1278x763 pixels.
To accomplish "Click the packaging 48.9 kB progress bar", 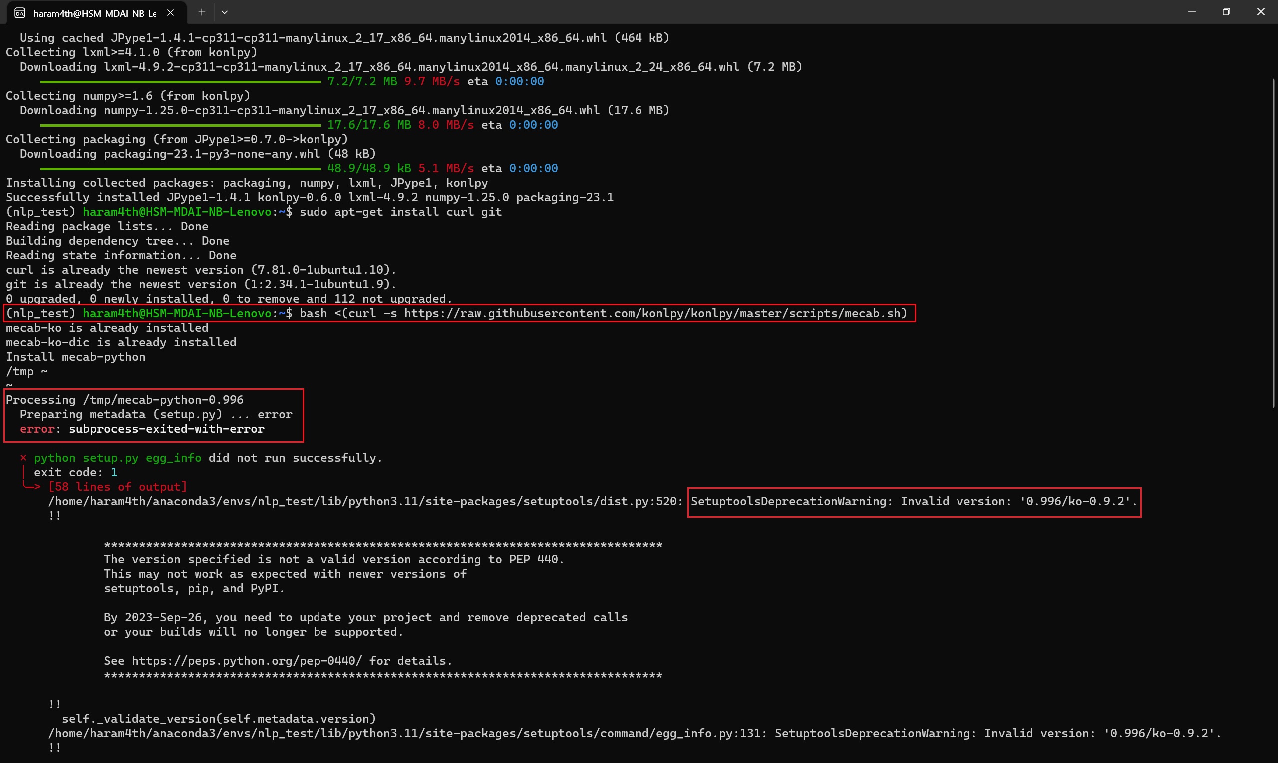I will click(x=180, y=169).
